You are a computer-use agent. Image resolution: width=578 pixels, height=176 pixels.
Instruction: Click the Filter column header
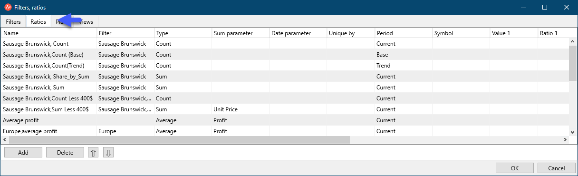(125, 33)
